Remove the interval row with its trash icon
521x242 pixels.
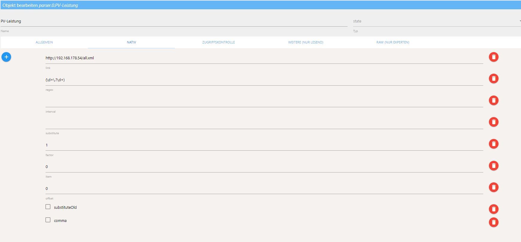493,100
